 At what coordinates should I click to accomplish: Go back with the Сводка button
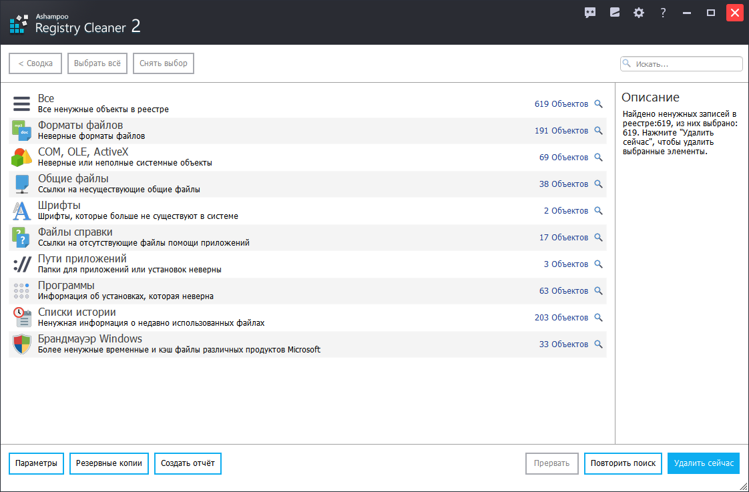35,63
